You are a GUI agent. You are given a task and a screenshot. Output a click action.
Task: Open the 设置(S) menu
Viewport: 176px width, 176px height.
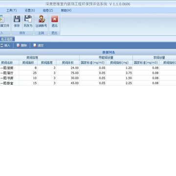pos(30,10)
